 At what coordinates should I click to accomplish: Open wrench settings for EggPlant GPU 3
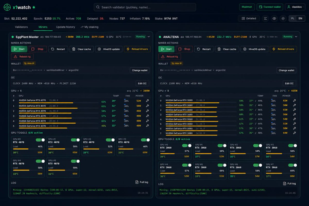[x=148, y=116]
